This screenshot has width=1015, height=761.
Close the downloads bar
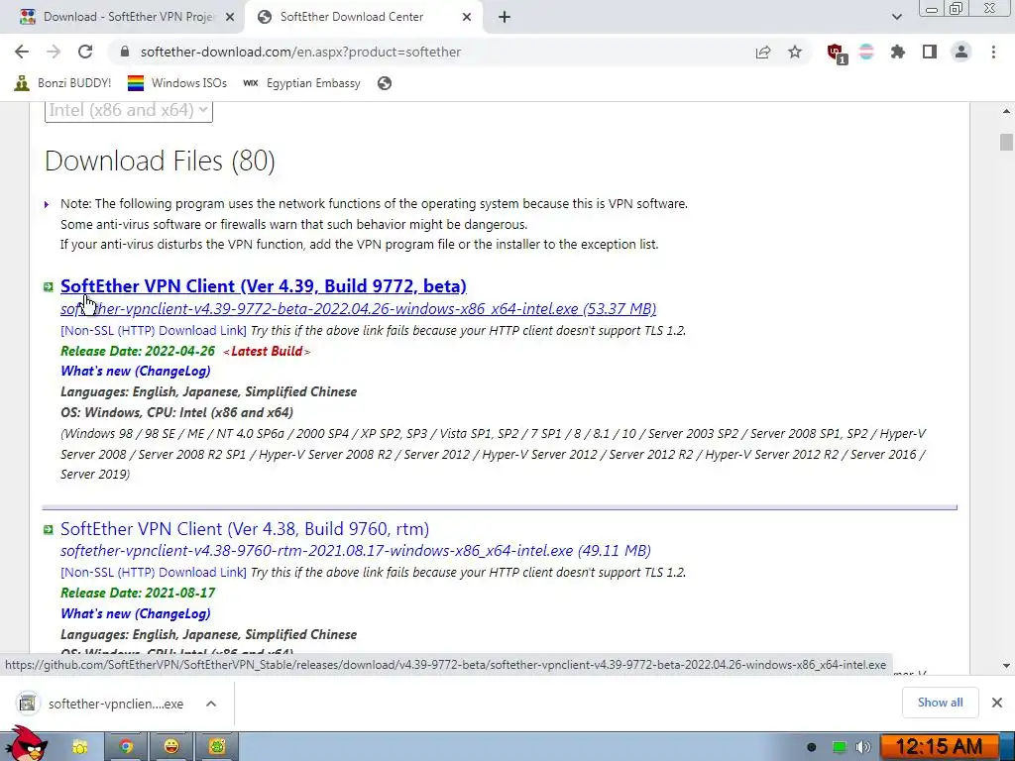(x=997, y=703)
